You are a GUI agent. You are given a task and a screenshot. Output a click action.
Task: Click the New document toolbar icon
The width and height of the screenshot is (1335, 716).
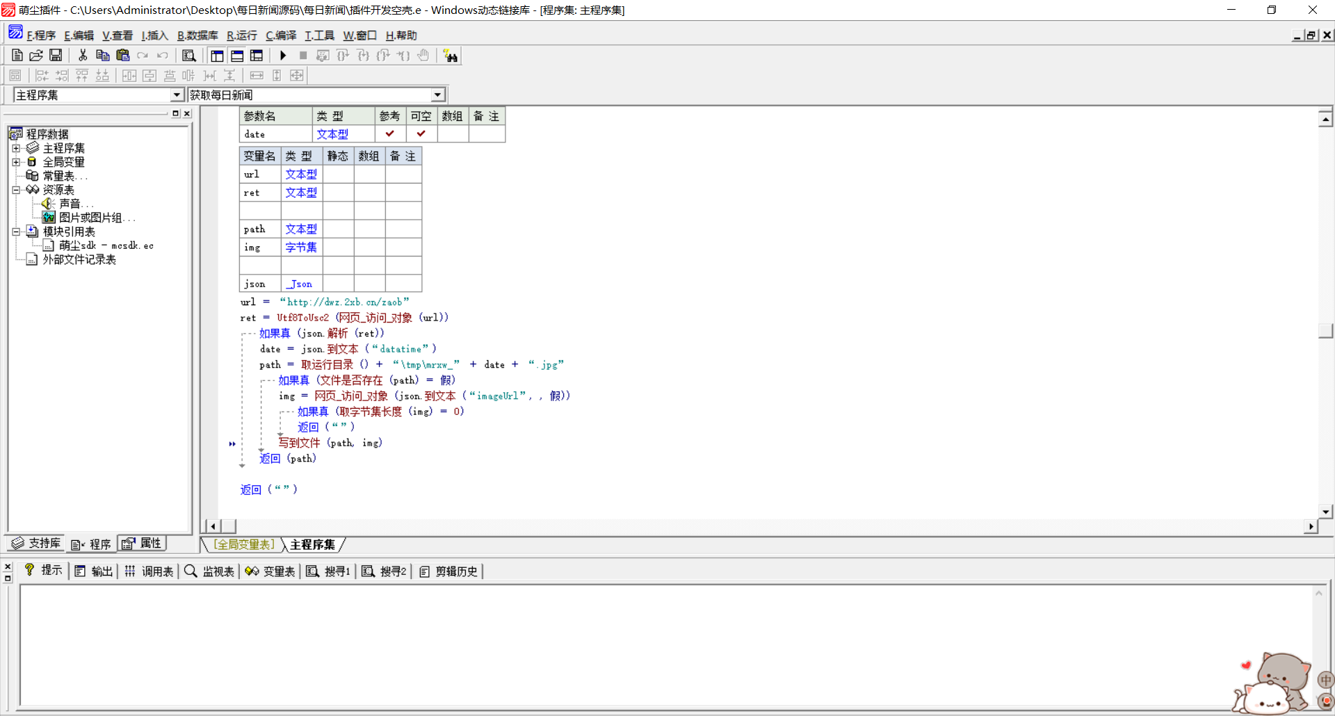click(17, 56)
